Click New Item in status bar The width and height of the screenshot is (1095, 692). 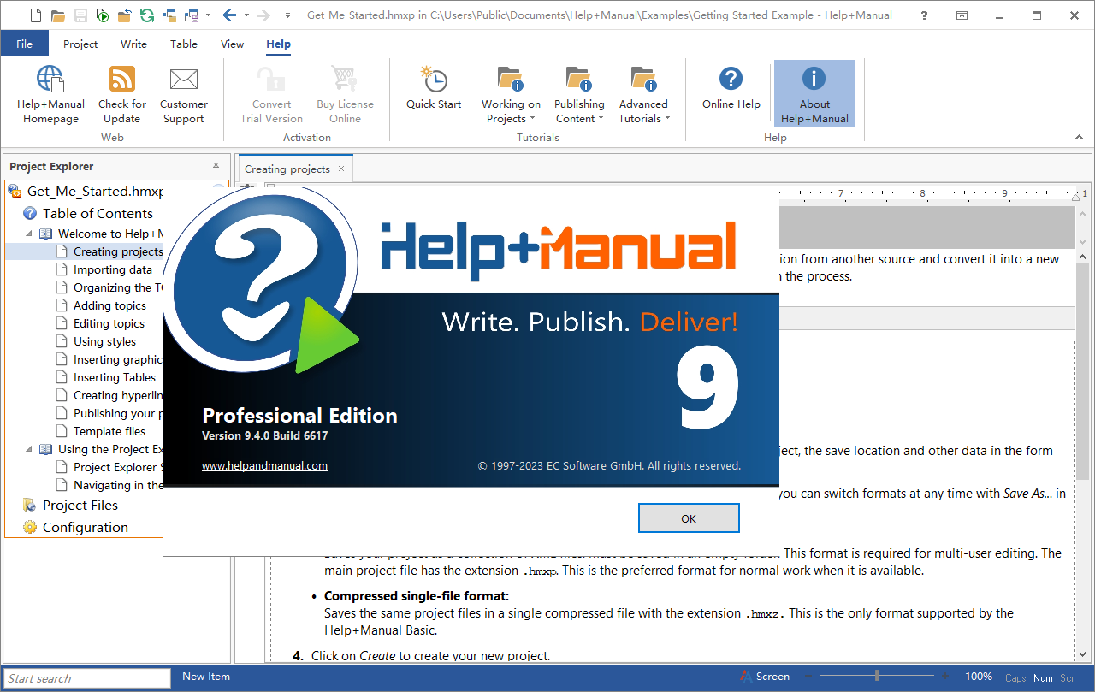tap(206, 677)
